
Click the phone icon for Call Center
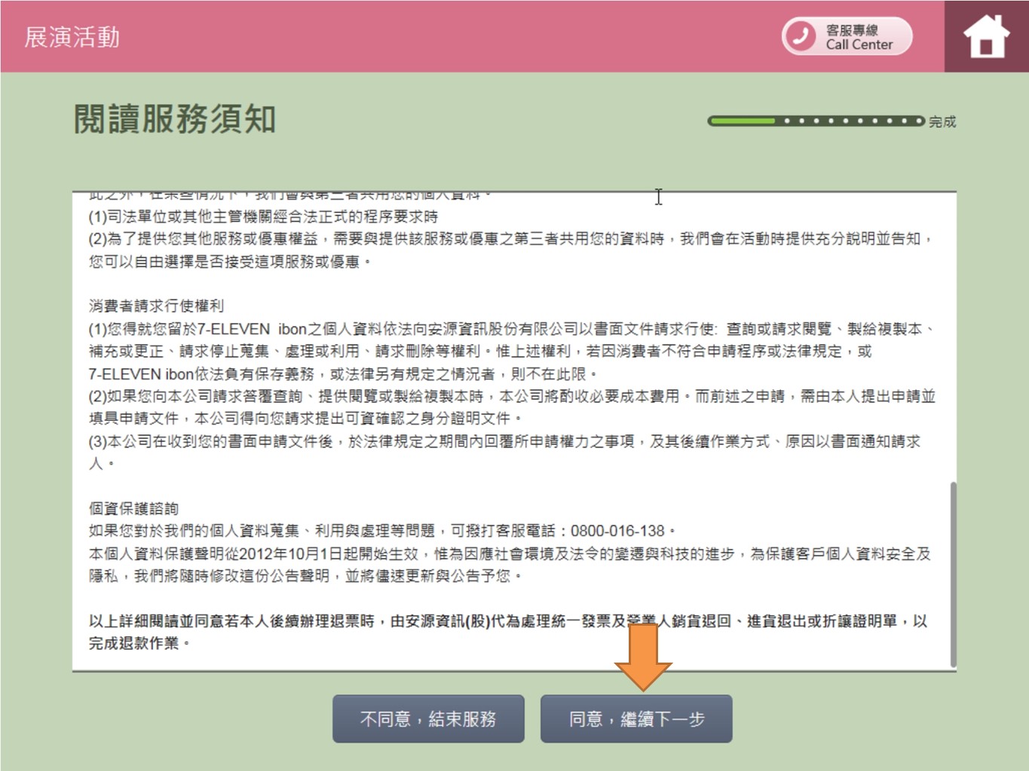(x=801, y=36)
